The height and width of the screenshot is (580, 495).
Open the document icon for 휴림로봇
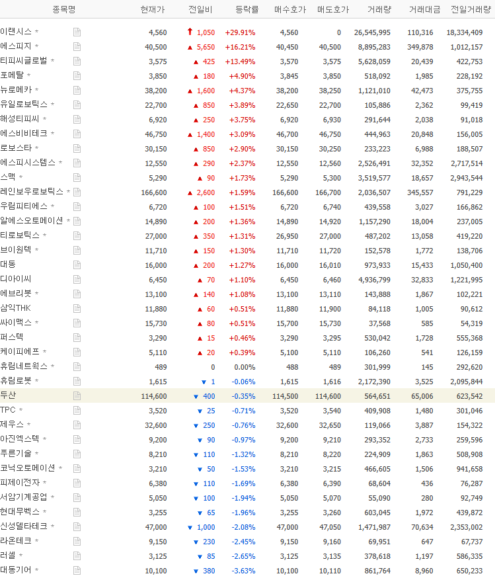pyautogui.click(x=77, y=382)
